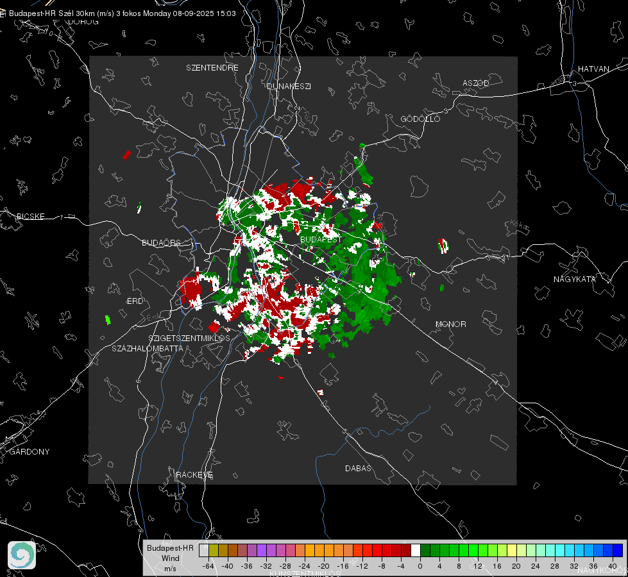Click the Budapest-HR Wind m/s legend title
Viewport: 628px width, 577px height.
[170, 558]
